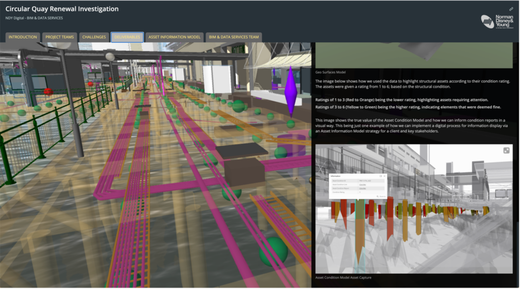Click the 'Ratings of 1 to 3' text line
This screenshot has width=520, height=289.
pos(402,100)
